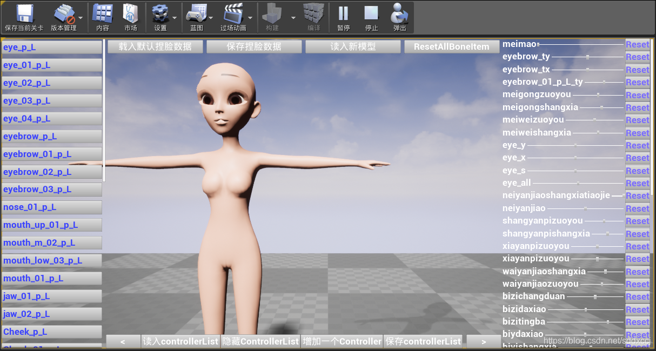656x351 pixels.
Task: Click the eyebrow_ty slider handle
Action: 587,57
